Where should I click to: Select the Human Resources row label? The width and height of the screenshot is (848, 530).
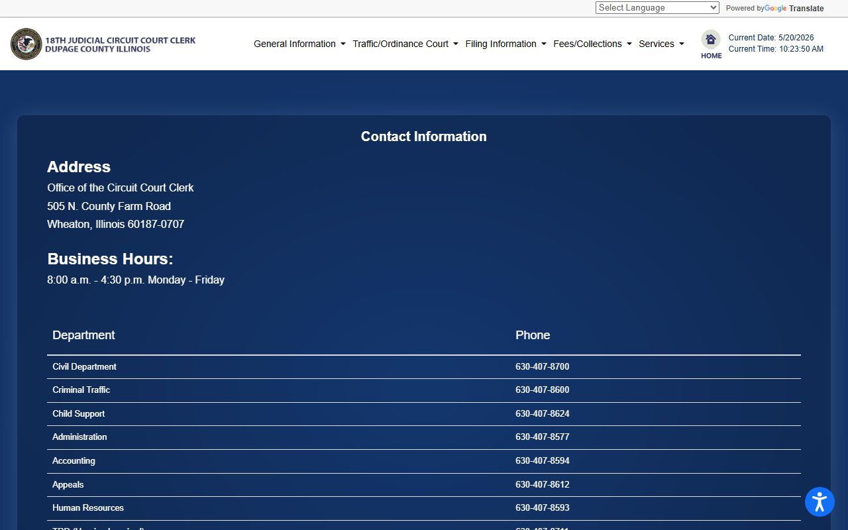pyautogui.click(x=88, y=507)
